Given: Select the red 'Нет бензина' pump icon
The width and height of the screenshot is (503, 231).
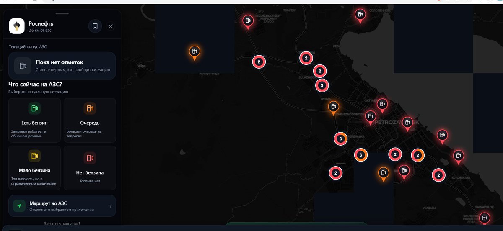Looking at the screenshot, I should click(90, 158).
